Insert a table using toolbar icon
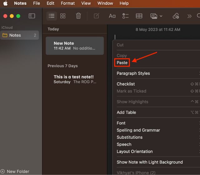Image resolution: width=200 pixels, height=175 pixels. [139, 16]
